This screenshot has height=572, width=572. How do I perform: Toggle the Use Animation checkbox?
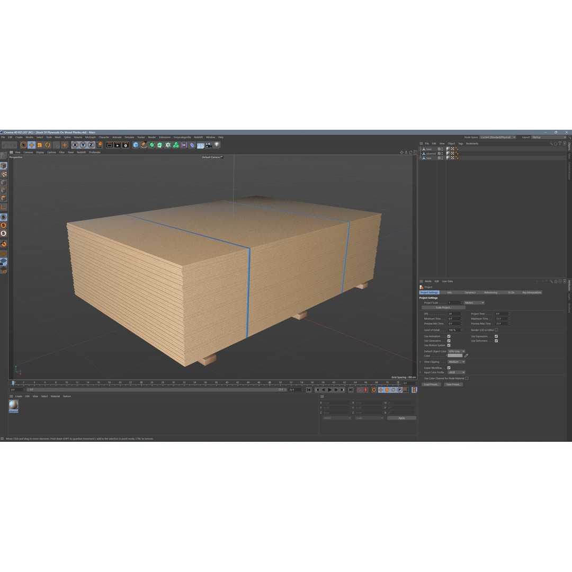coord(449,336)
